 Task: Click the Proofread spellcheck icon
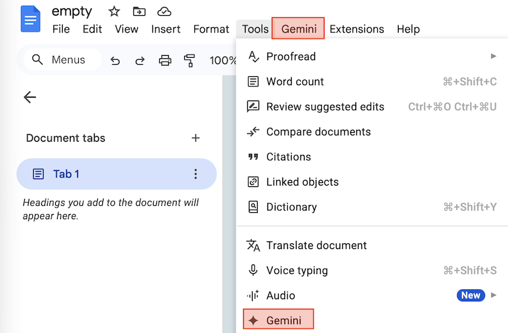(253, 57)
